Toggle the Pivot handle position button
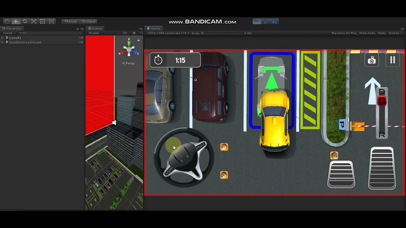This screenshot has height=228, width=406. point(70,22)
